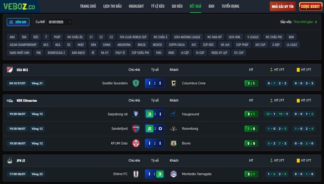The width and height of the screenshot is (324, 184).
Task: Click the VEBOZ.co site logo
Action: tap(19, 6)
